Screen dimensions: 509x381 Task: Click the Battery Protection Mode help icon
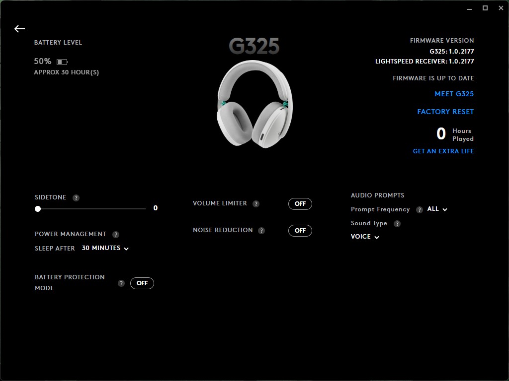[x=121, y=283]
